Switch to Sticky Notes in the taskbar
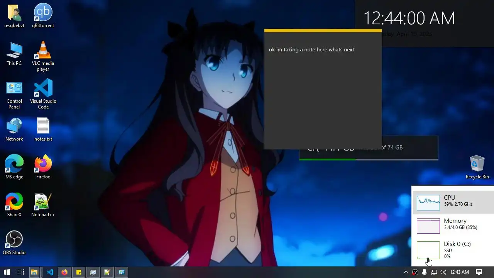494x278 pixels. [x=79, y=272]
